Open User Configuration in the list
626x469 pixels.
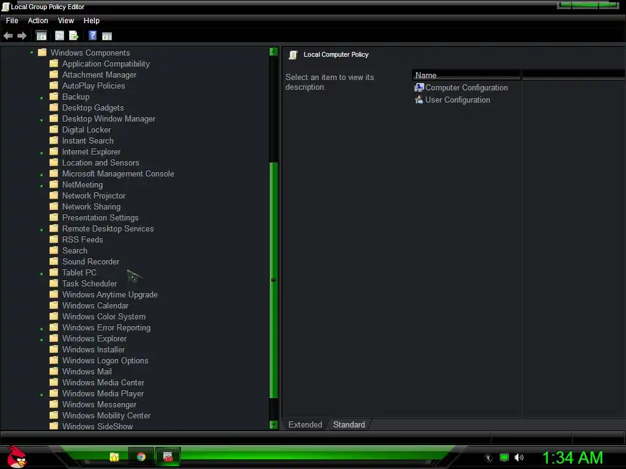(457, 100)
